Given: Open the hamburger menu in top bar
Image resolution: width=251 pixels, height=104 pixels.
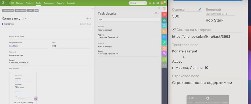Looking at the screenshot, I should [x=150, y=3].
